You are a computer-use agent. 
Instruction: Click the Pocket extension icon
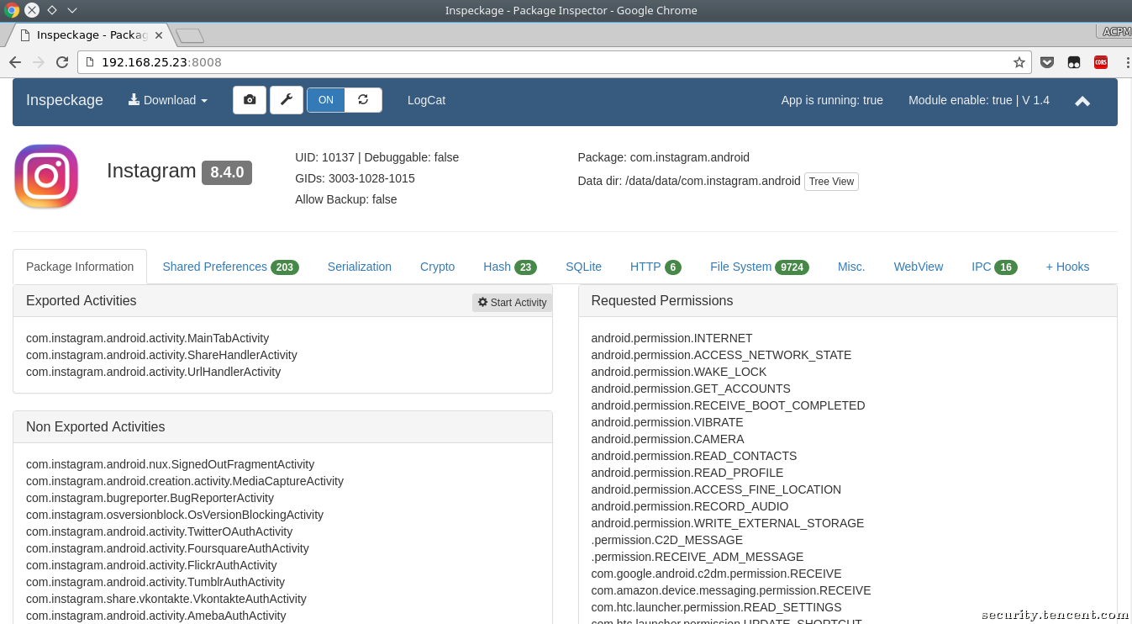pyautogui.click(x=1047, y=62)
